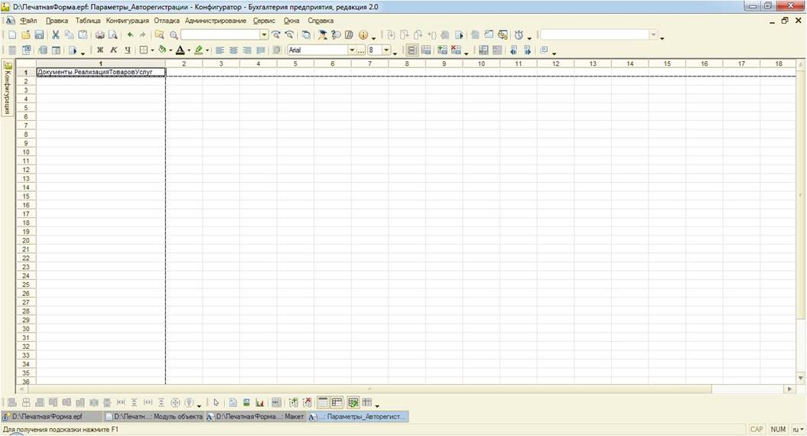The height and width of the screenshot is (436, 807).
Task: Apply bold formatting (Ж)
Action: tap(100, 50)
